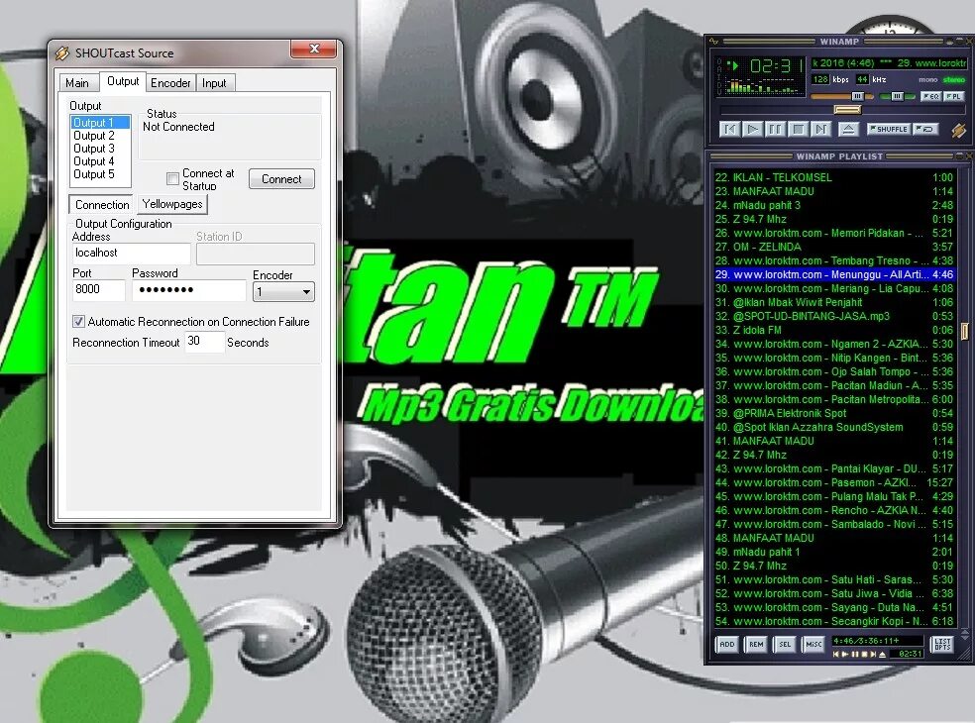The image size is (975, 723).
Task: Switch to the Yellowpages sub-tab
Action: click(x=172, y=204)
